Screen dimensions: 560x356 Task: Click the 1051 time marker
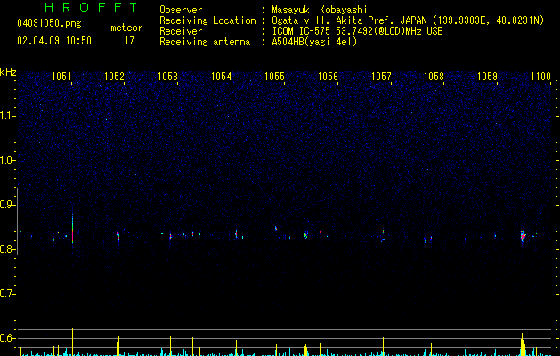(61, 76)
